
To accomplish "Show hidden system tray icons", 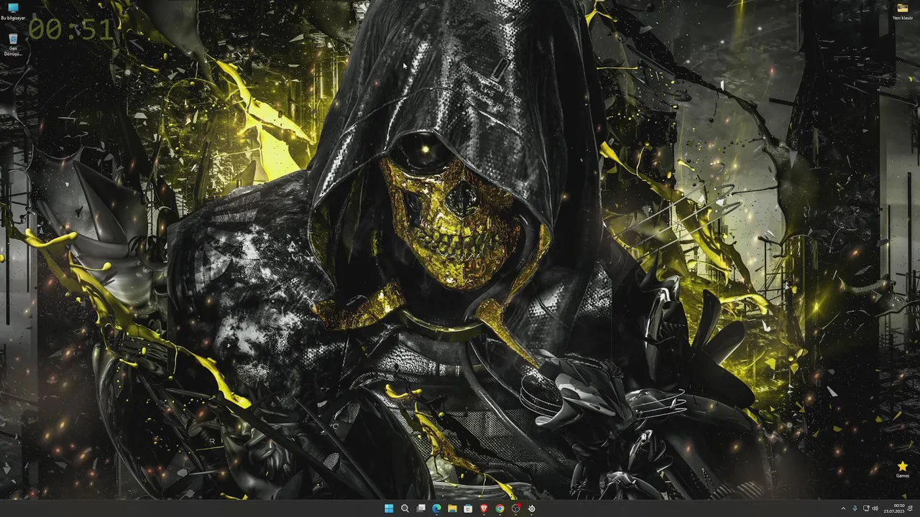I will coord(843,508).
